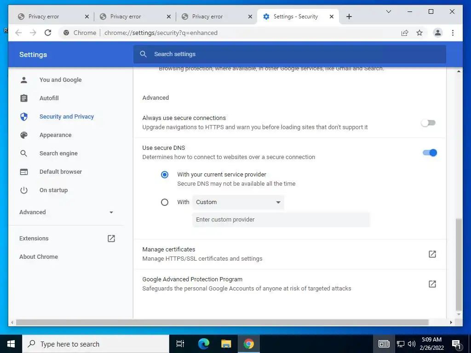
Task: Close the second Privacy error tab
Action: pos(168,17)
